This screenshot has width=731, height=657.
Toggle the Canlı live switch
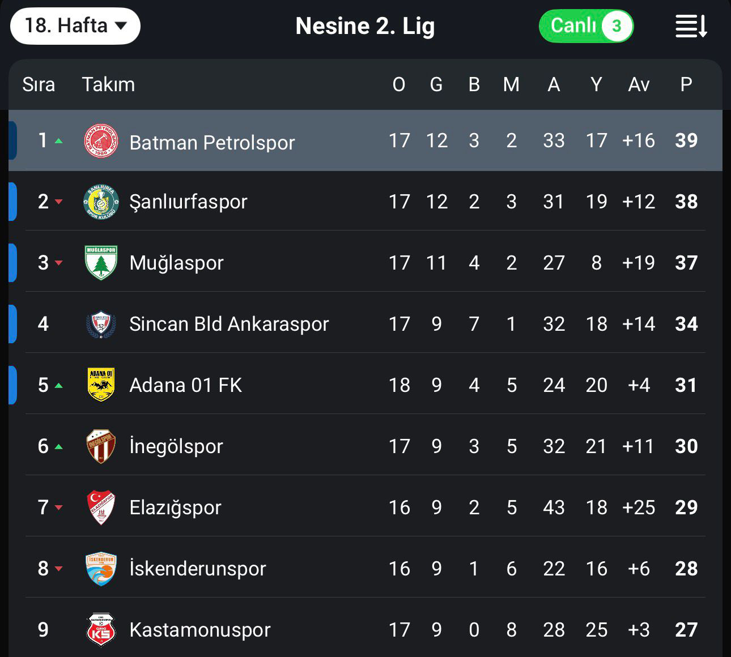[586, 26]
